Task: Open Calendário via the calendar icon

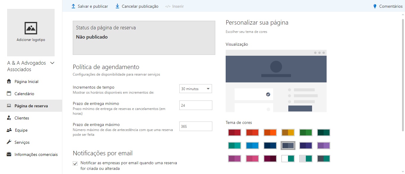Action: pos(9,93)
